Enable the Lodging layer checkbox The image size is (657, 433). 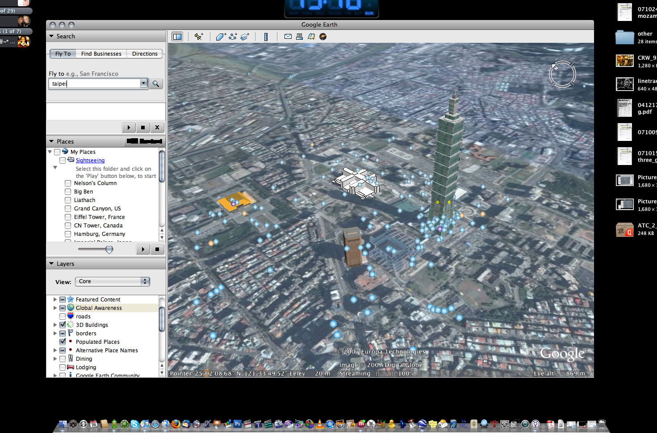pyautogui.click(x=63, y=367)
